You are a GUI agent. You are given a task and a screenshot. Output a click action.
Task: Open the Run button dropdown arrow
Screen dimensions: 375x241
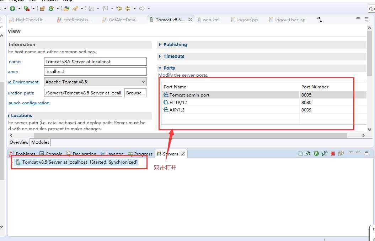pos(19,9)
